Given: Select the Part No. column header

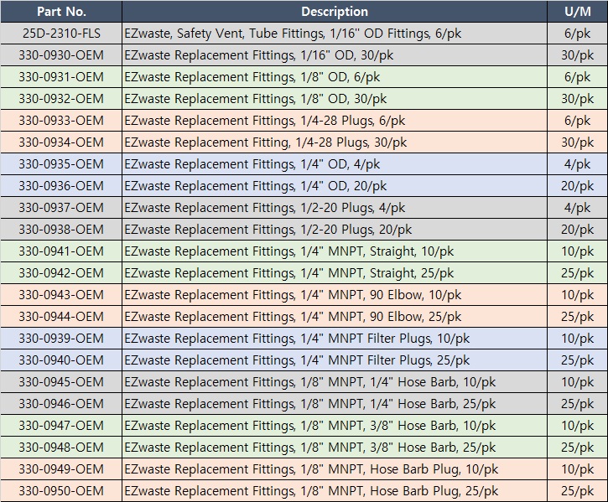Looking at the screenshot, I should pyautogui.click(x=61, y=12).
